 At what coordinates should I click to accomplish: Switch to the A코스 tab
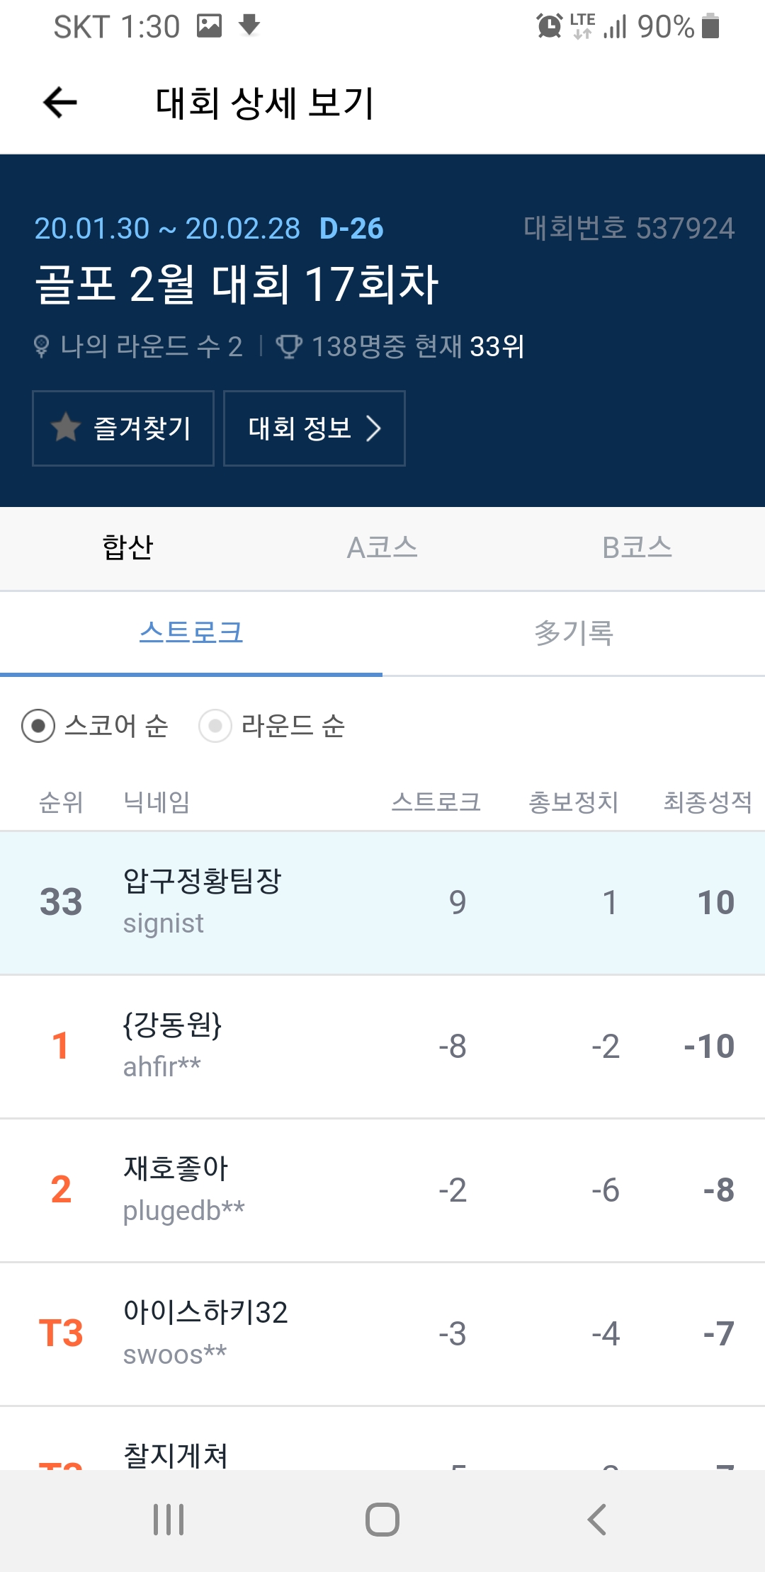(382, 548)
